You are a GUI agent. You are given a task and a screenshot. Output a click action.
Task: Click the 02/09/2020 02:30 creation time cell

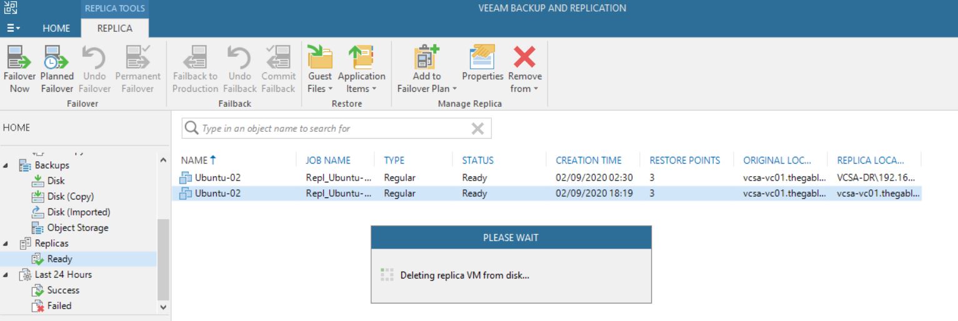(x=594, y=177)
